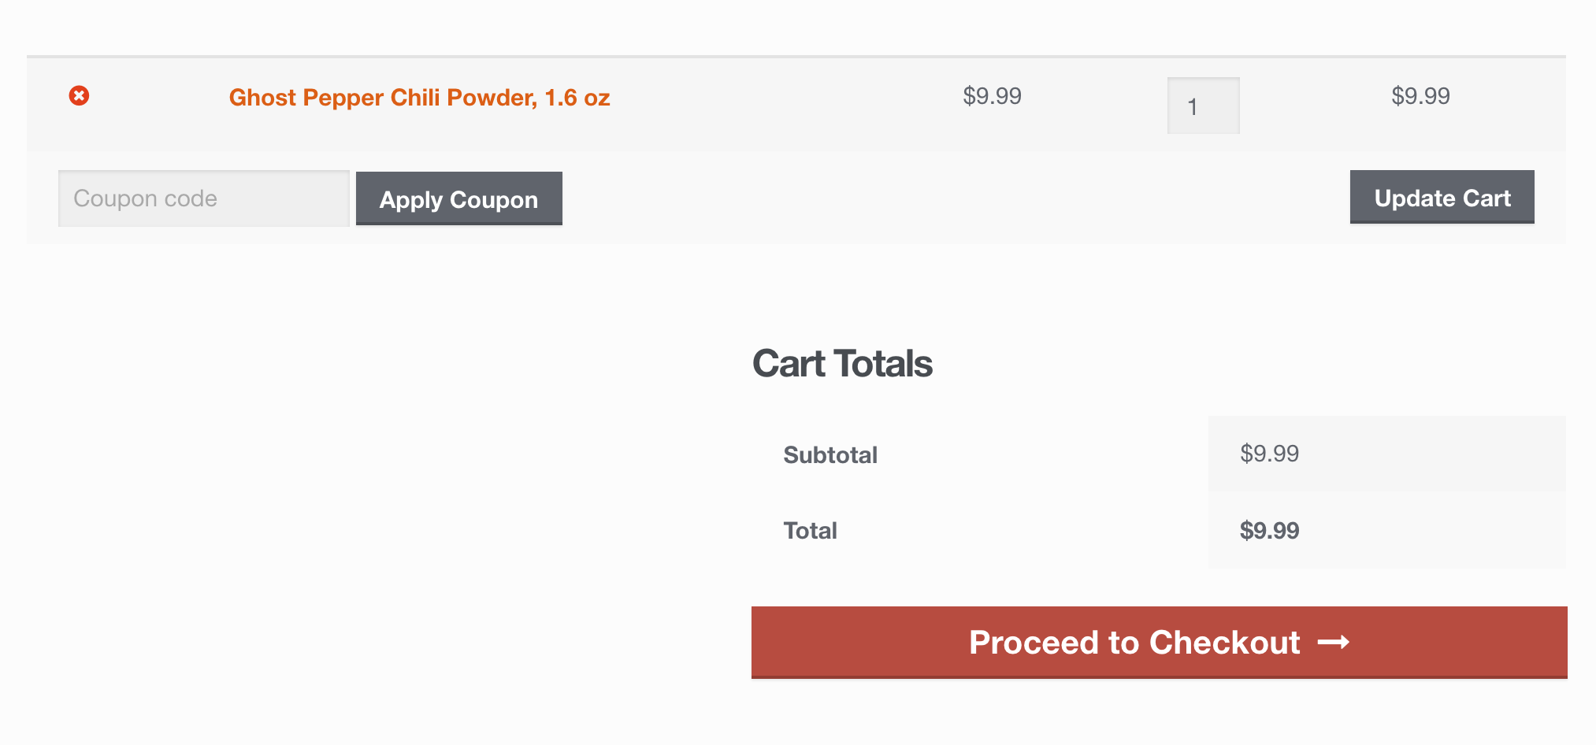This screenshot has width=1596, height=745.
Task: Click the '1.6 oz' text in the product title
Action: pyautogui.click(x=577, y=98)
